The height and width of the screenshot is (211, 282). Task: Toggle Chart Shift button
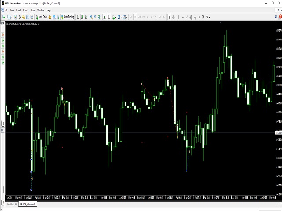(x=109, y=17)
